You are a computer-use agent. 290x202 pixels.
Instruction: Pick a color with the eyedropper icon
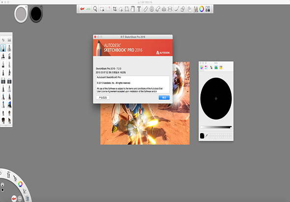tap(206, 136)
